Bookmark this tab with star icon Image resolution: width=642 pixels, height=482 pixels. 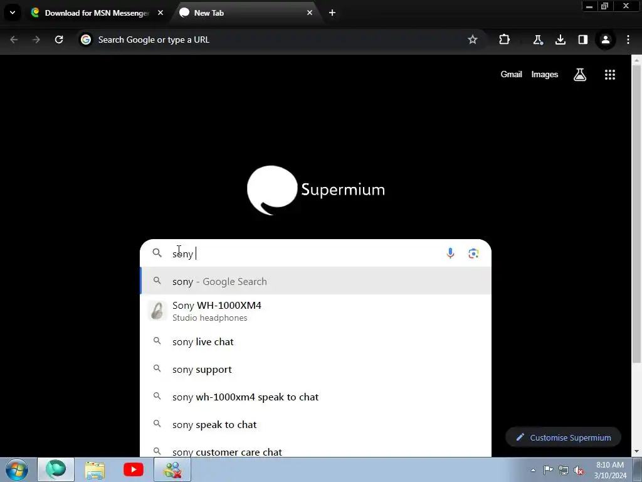click(x=473, y=40)
